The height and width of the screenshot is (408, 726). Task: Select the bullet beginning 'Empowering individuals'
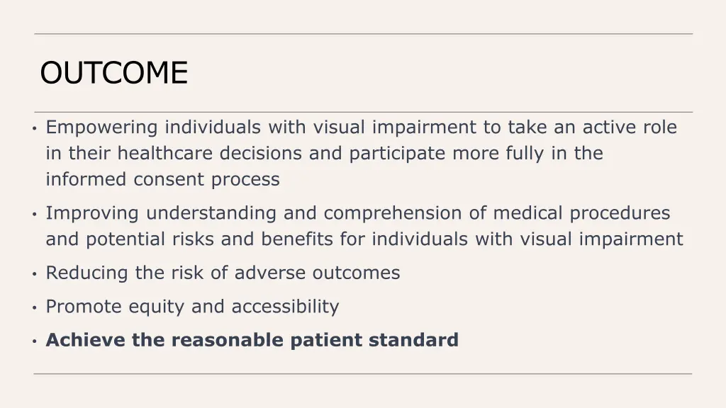coord(361,153)
